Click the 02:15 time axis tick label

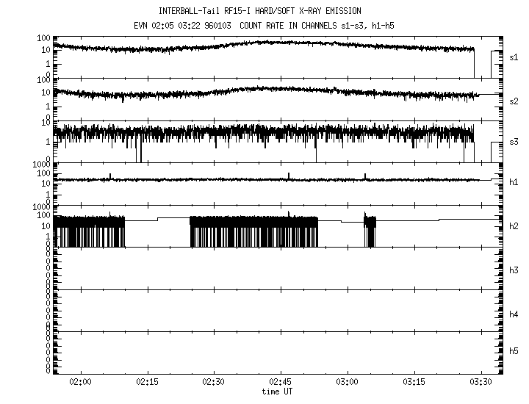(147, 382)
